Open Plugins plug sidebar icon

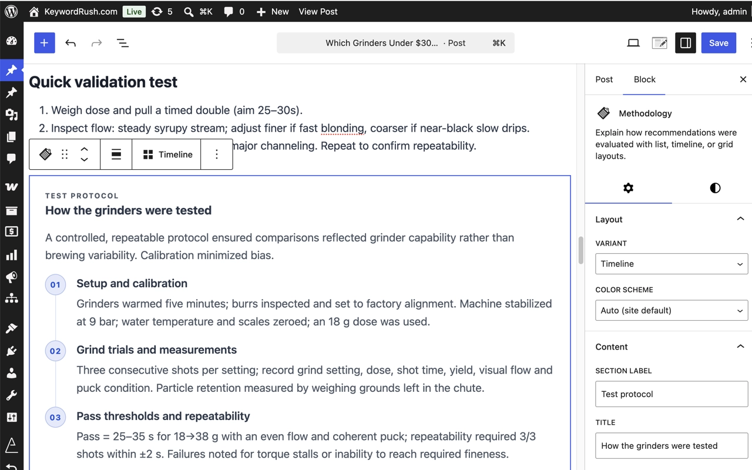point(11,351)
